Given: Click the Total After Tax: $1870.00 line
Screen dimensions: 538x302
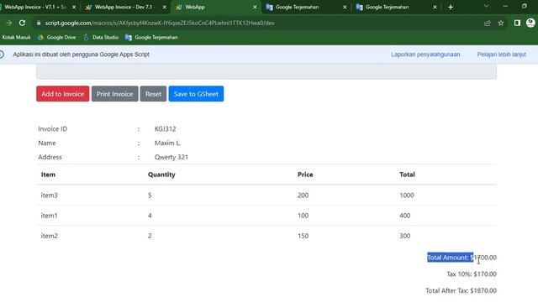Looking at the screenshot, I should tap(462, 290).
